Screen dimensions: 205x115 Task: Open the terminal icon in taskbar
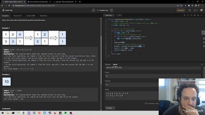[13, 113]
